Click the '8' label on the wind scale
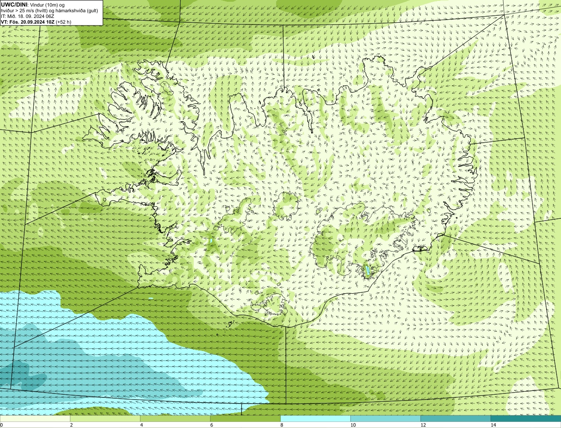Image resolution: width=561 pixels, height=428 pixels. [281, 425]
